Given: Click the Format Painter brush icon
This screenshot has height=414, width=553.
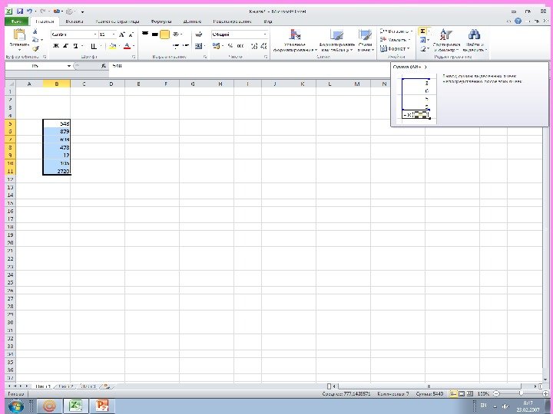Looking at the screenshot, I should click(35, 48).
